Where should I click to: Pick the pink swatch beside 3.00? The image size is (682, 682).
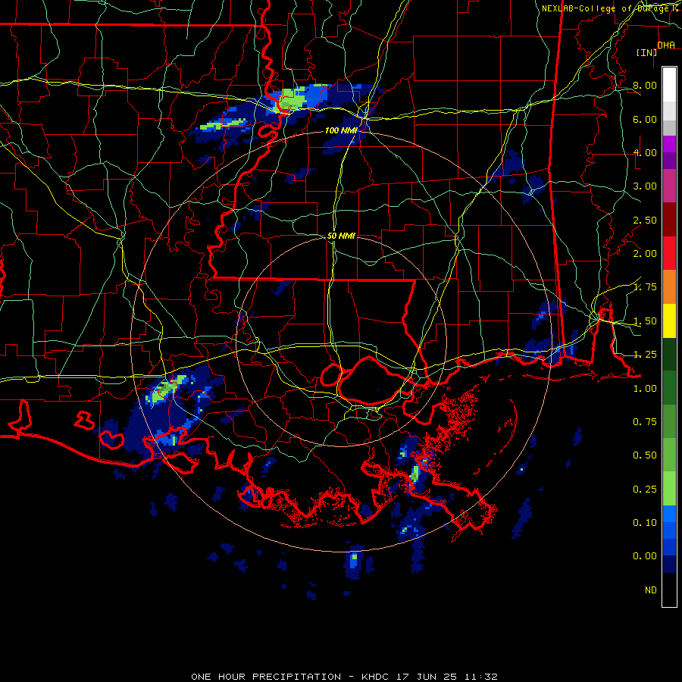669,186
